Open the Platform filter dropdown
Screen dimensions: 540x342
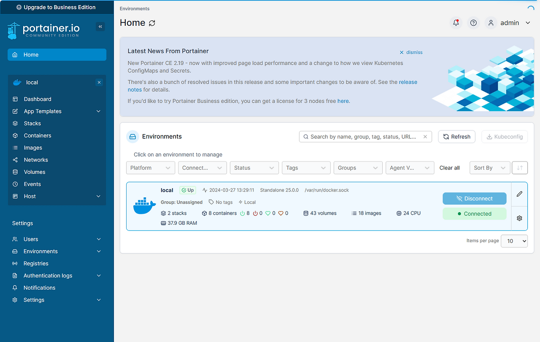tap(151, 168)
